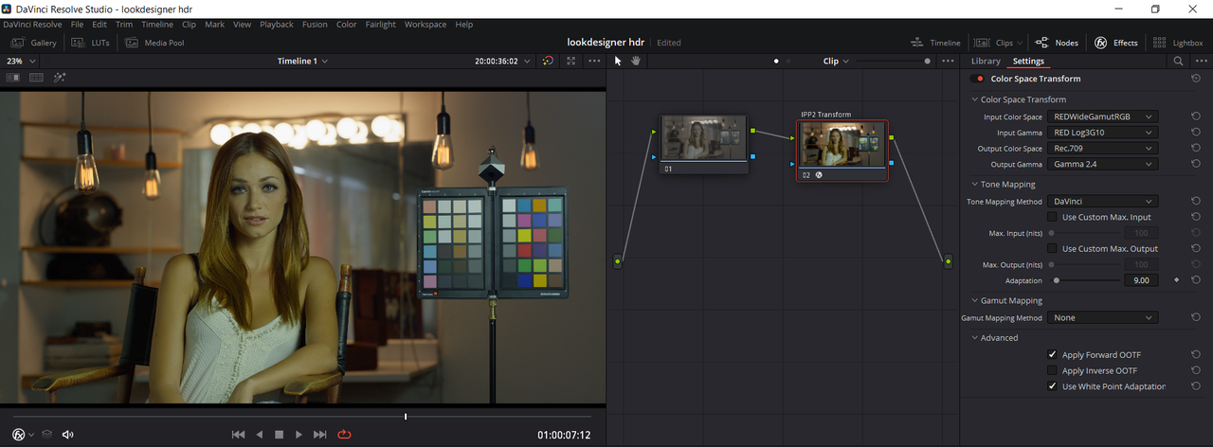This screenshot has height=447, width=1213.
Task: Open Timeline 1 selector dropdown
Action: point(302,61)
